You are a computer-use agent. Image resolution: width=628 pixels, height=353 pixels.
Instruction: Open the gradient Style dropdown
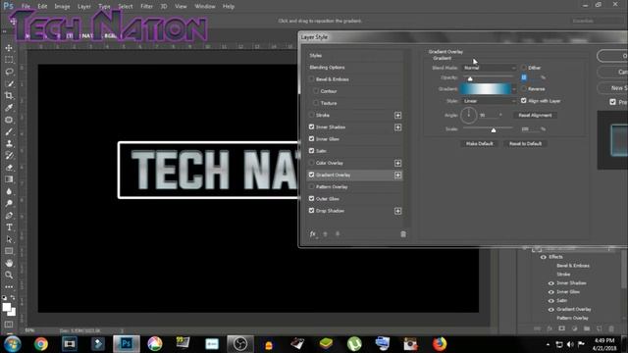click(x=490, y=101)
